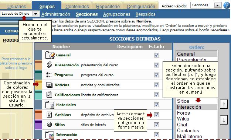Toggle the Archivos section checkbox
Image resolution: width=231 pixels, height=140 pixels.
(x=156, y=115)
